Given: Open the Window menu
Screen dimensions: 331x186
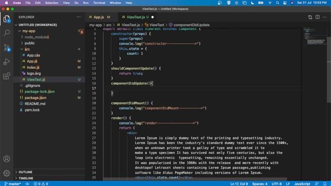Looking at the screenshot, I should click(115, 3).
